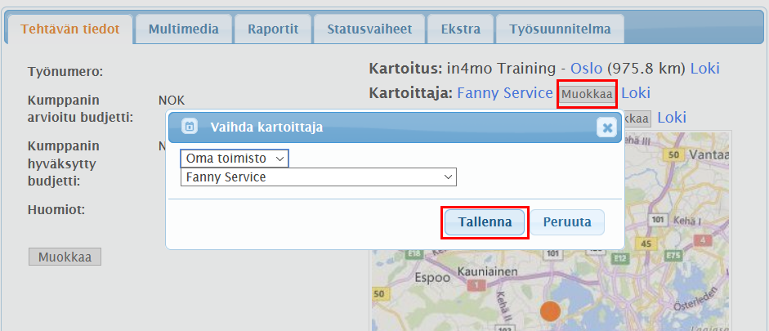Screen dimensions: 769x331
Task: Cancel with the Peruuta button
Action: pos(568,221)
